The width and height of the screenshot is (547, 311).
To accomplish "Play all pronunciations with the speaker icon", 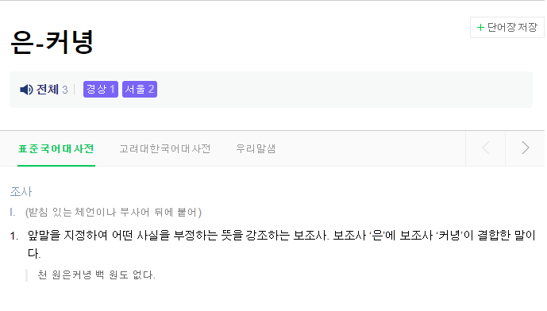I will point(26,90).
